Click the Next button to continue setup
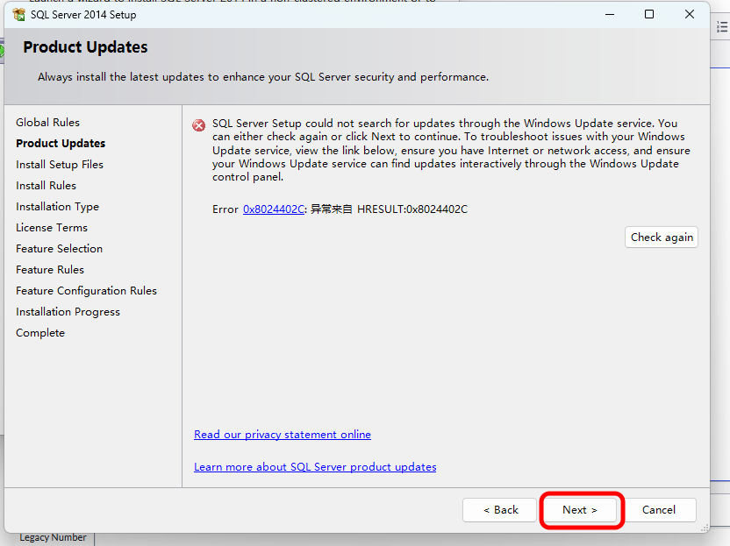The height and width of the screenshot is (546, 730). pos(580,510)
